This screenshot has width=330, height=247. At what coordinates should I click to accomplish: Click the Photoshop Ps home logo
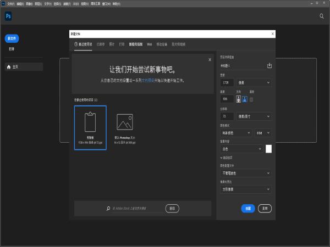pos(8,16)
